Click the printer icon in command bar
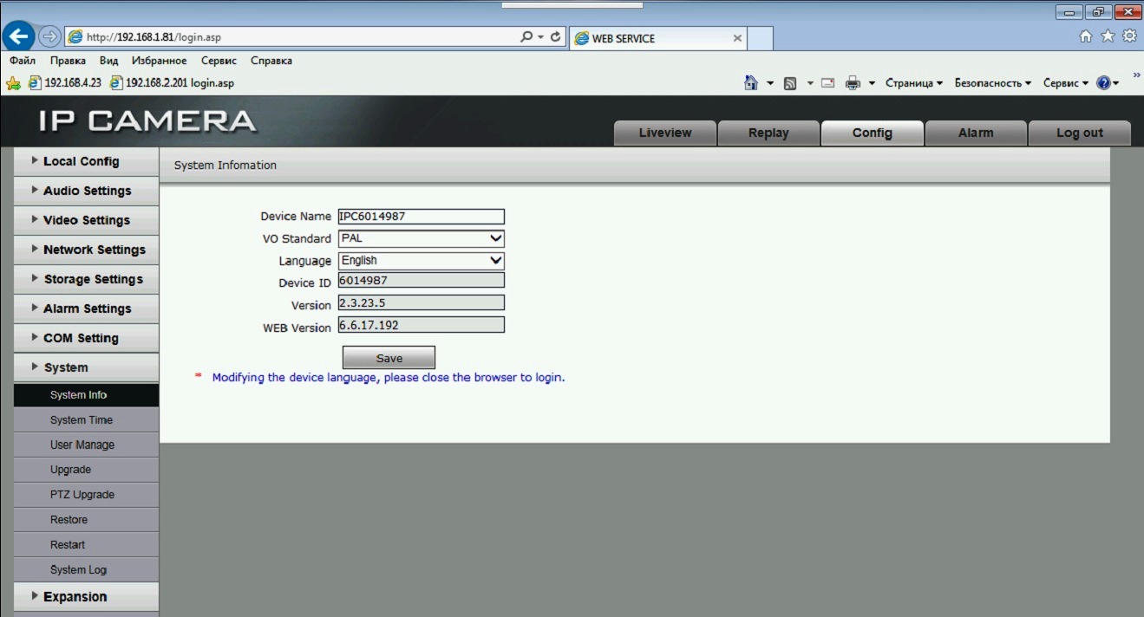The width and height of the screenshot is (1144, 617). 853,83
